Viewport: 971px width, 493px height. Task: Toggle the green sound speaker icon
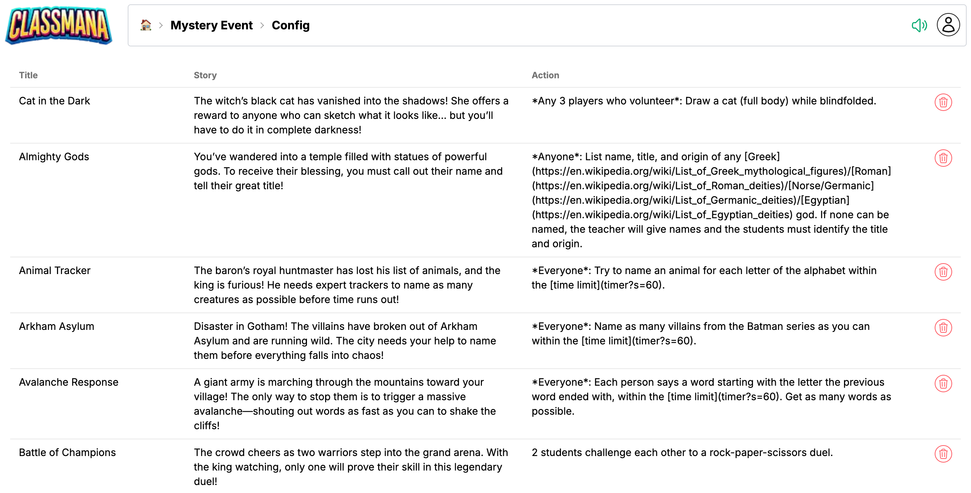[919, 25]
